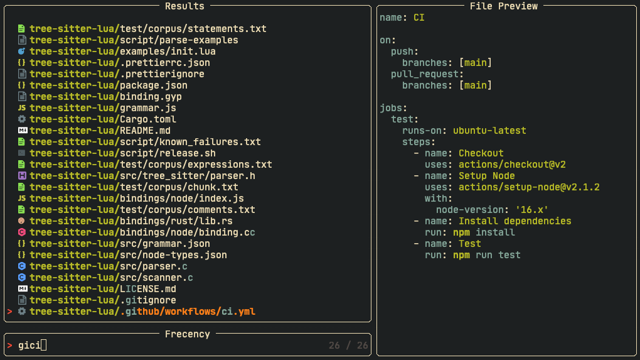Click the JSON braces icon beside package.json
Viewport: 640px width, 360px height.
point(21,85)
